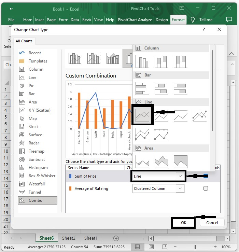Select the basic area chart subtype
The height and width of the screenshot is (252, 239).
pyautogui.click(x=142, y=162)
